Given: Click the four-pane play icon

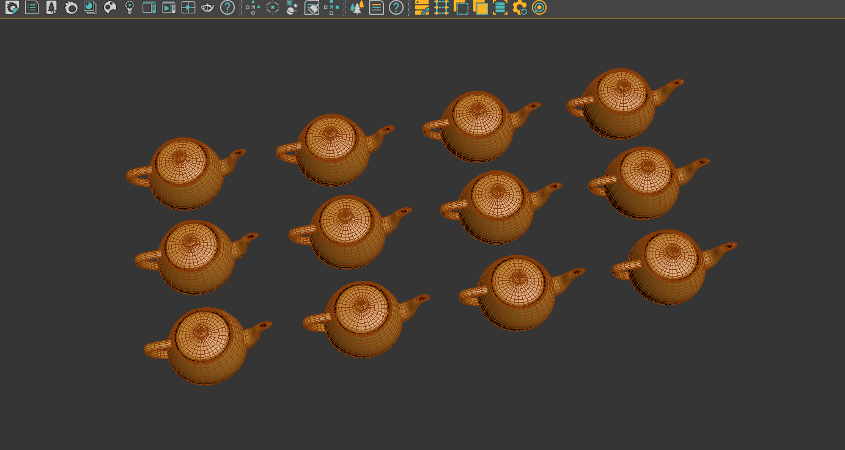Looking at the screenshot, I should 188,8.
